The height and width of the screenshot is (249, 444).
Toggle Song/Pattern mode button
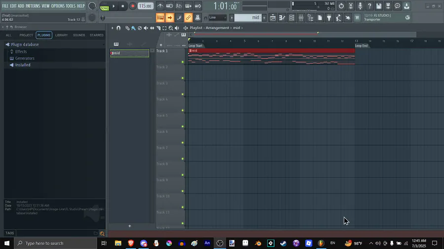(105, 6)
